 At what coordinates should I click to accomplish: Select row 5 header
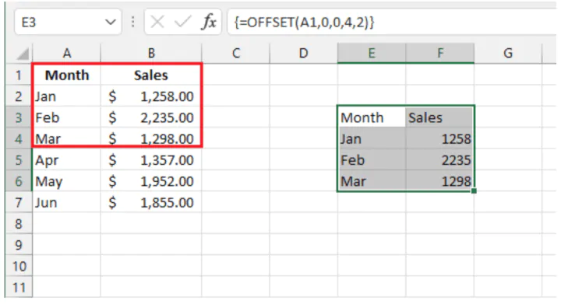[19, 160]
